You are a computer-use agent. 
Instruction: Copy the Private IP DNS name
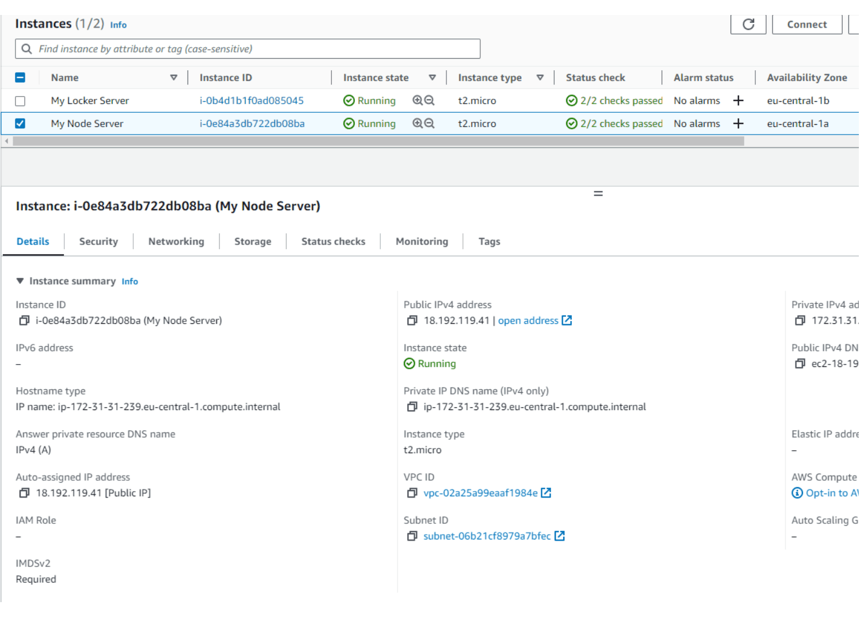point(412,407)
